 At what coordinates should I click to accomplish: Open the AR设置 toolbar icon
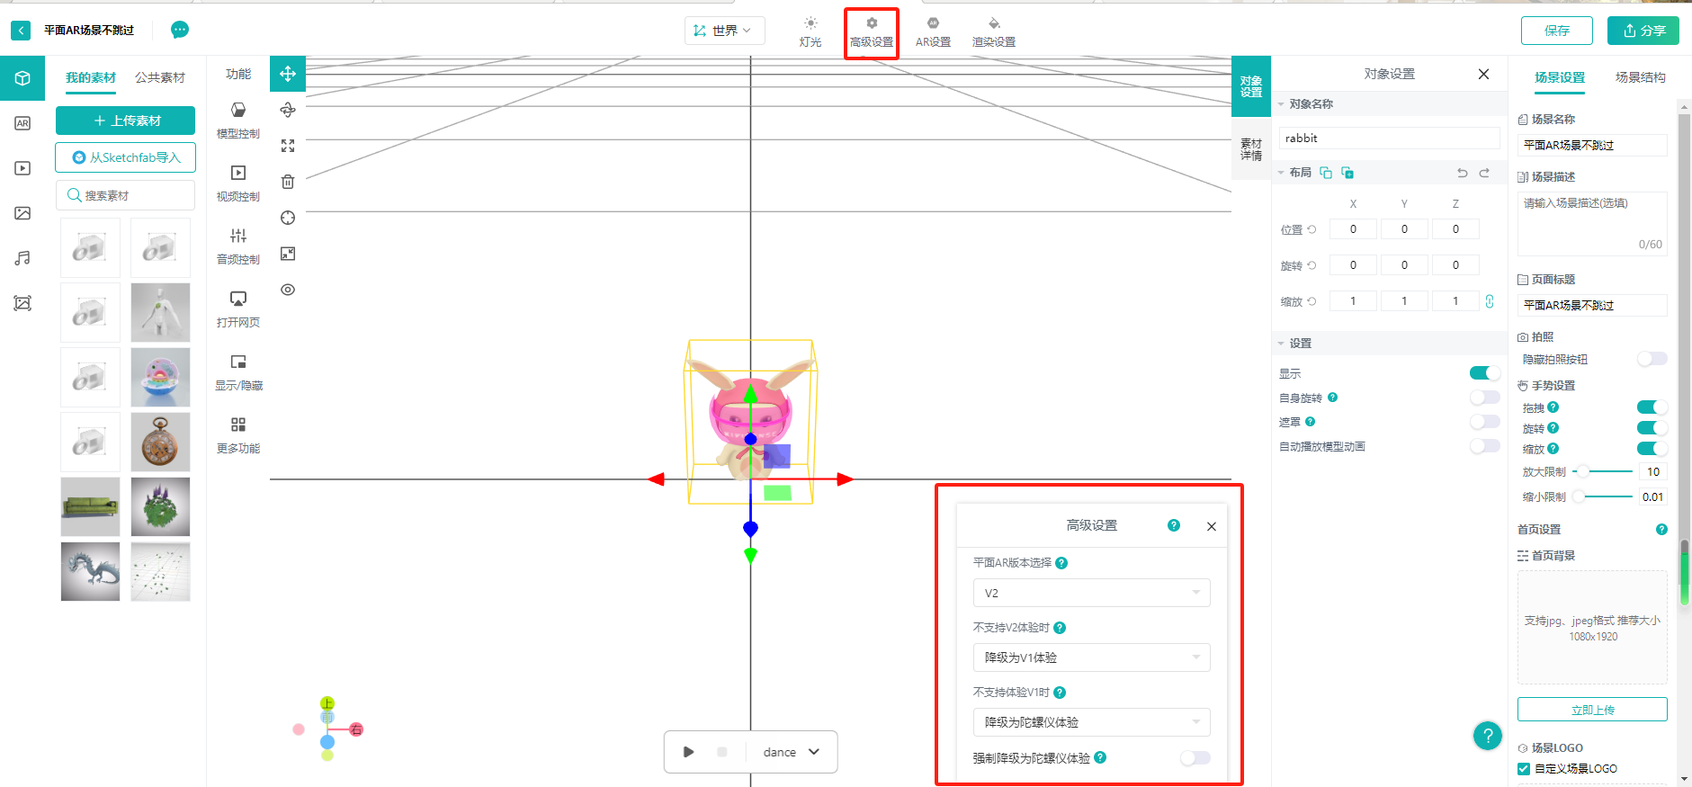(x=933, y=31)
